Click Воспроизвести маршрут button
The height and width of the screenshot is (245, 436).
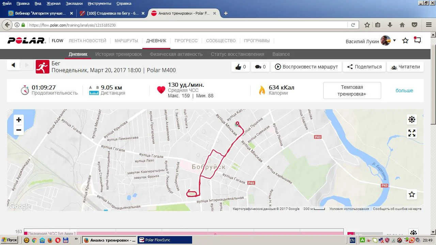click(x=306, y=67)
